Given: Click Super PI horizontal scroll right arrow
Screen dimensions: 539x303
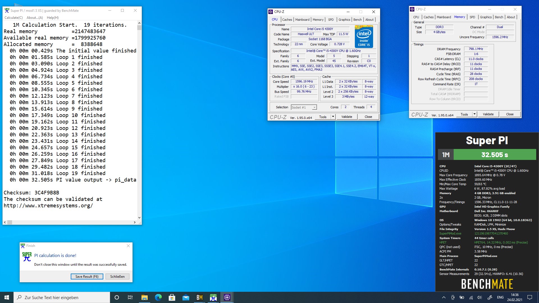Looking at the screenshot, I should pos(135,222).
